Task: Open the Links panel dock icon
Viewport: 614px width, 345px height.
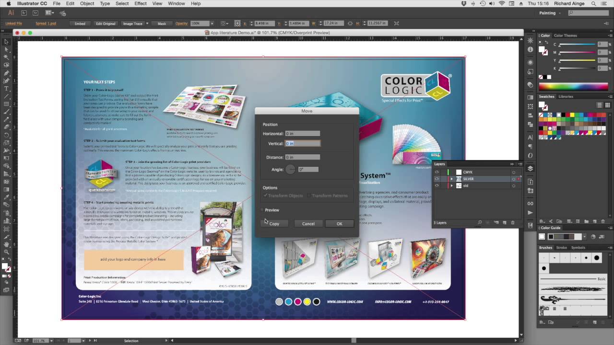Action: 530,204
